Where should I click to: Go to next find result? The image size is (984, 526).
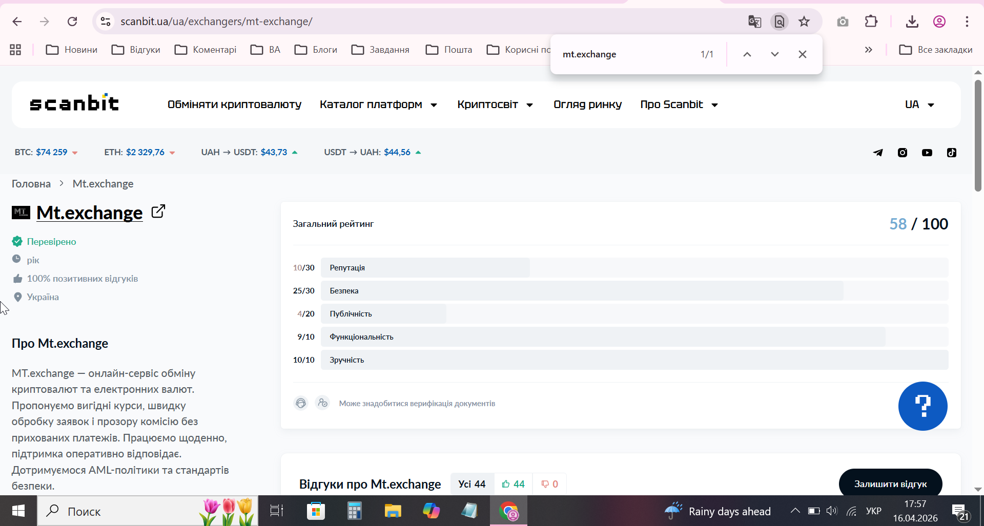(775, 54)
